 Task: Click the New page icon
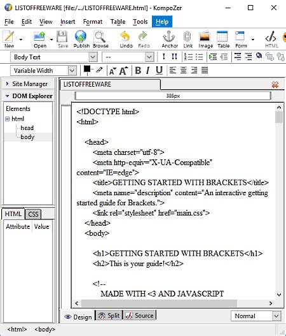[x=9, y=39]
